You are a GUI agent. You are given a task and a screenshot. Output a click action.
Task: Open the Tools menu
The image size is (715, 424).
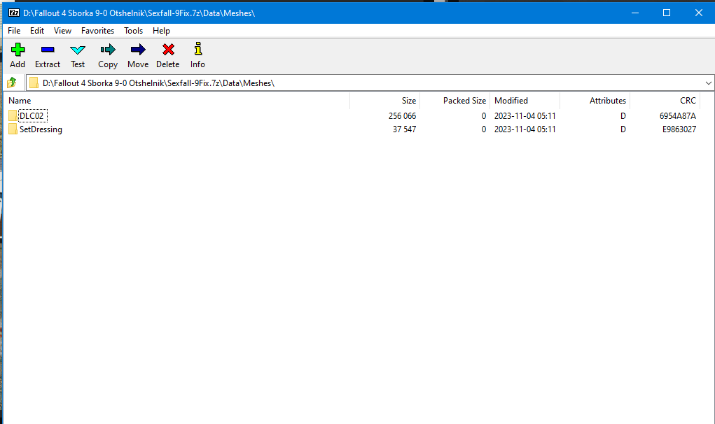click(x=133, y=31)
